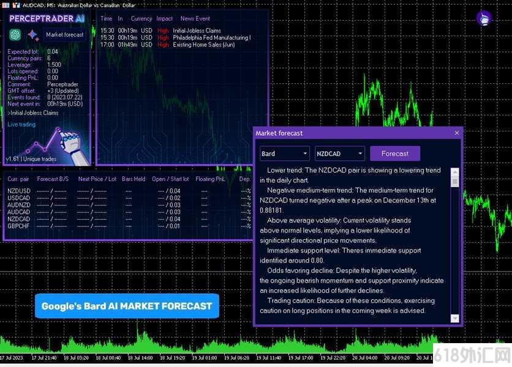The height and width of the screenshot is (367, 512).
Task: Click the Impact column header in news table
Action: point(164,18)
